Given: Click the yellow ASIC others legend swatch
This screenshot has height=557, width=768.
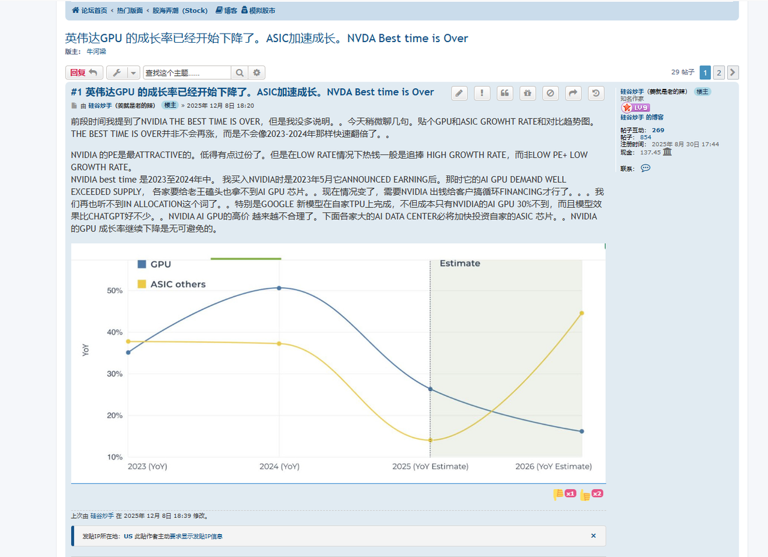Looking at the screenshot, I should point(142,284).
